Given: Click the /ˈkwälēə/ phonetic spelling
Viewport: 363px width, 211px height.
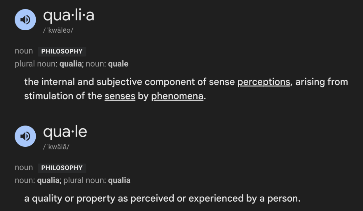Looking at the screenshot, I should point(58,30).
